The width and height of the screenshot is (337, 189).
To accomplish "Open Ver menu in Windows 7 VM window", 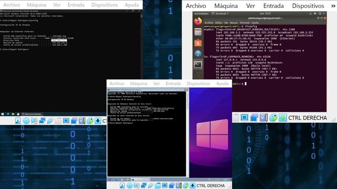I will [x=156, y=83].
